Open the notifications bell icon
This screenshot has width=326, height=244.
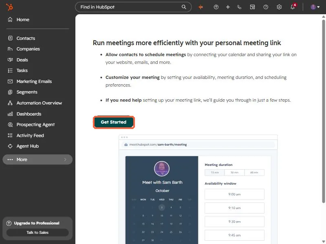click(x=293, y=7)
